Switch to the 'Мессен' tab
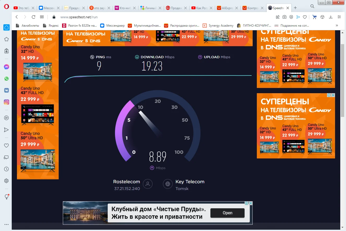 (49, 8)
